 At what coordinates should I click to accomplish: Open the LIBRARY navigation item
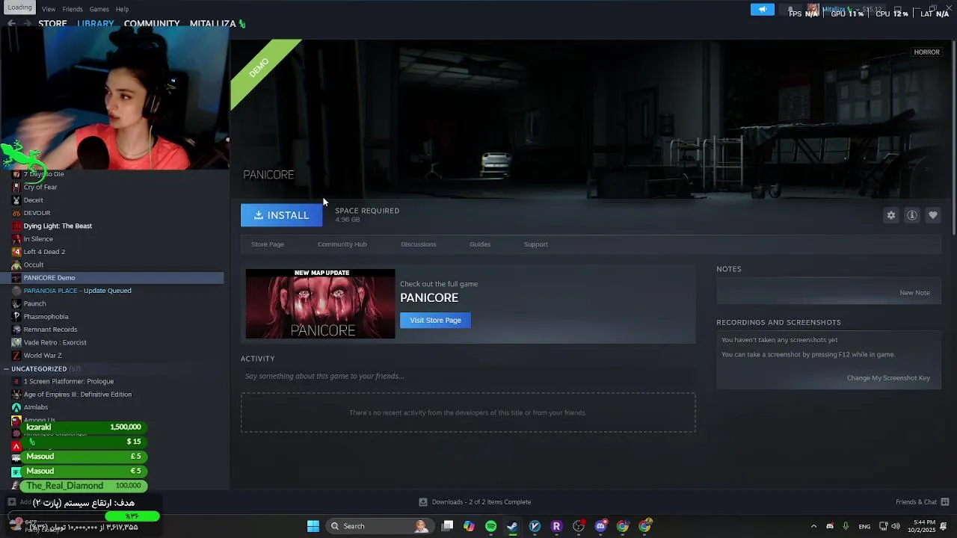click(96, 24)
